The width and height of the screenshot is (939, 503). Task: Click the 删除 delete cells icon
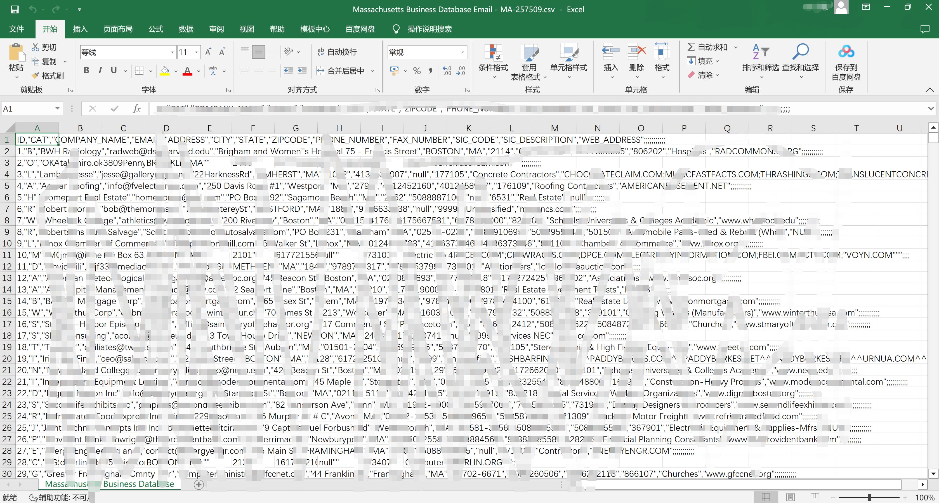pyautogui.click(x=636, y=52)
